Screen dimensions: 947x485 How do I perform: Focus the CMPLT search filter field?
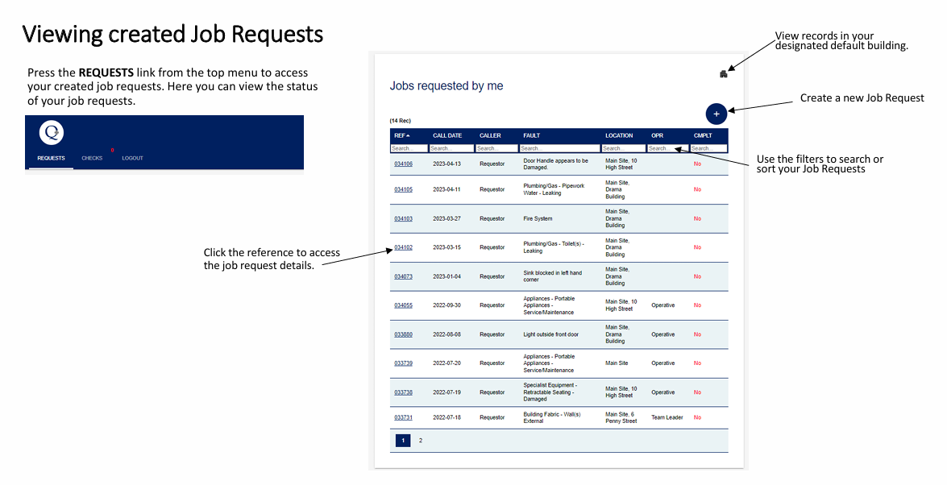708,148
